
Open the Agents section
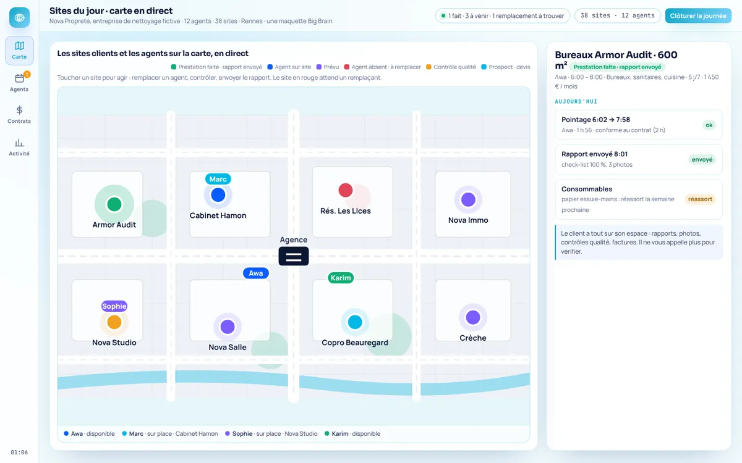[x=19, y=83]
